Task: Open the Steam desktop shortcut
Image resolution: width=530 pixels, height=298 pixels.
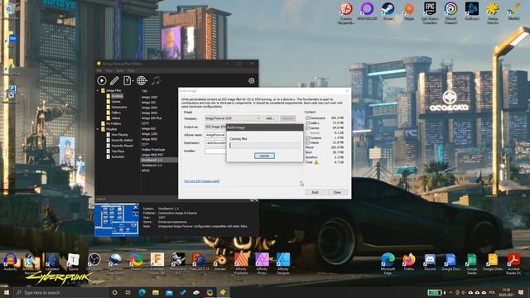Action: tap(388, 12)
